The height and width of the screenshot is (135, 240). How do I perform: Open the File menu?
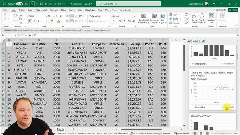tap(5, 10)
